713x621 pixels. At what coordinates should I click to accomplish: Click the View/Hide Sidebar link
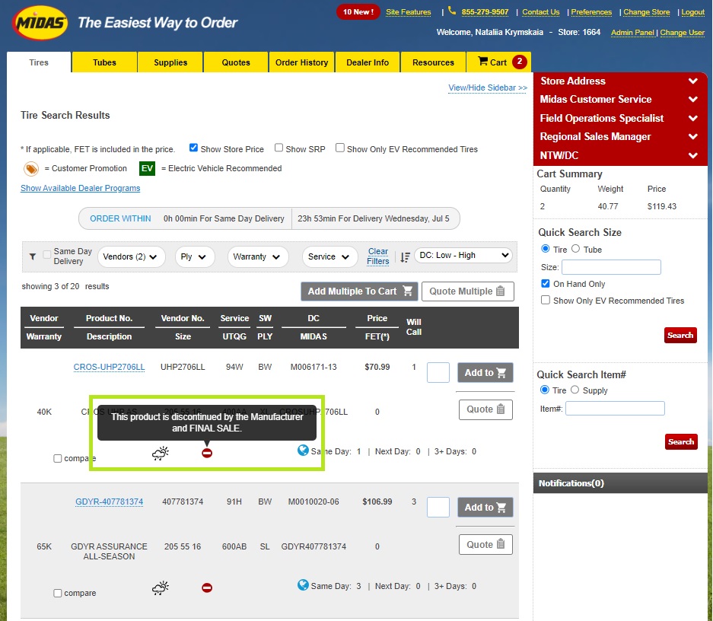pos(488,88)
